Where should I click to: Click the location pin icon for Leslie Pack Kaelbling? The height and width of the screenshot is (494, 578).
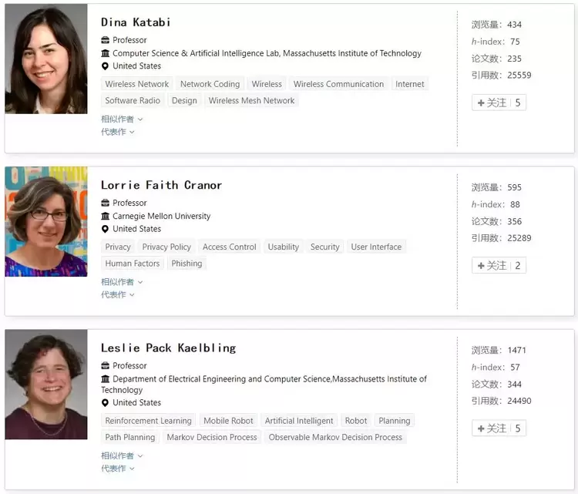106,402
